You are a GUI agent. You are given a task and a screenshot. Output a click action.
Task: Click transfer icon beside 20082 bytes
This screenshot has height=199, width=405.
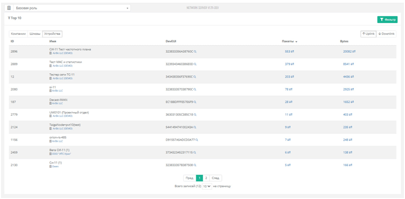coord(354,52)
